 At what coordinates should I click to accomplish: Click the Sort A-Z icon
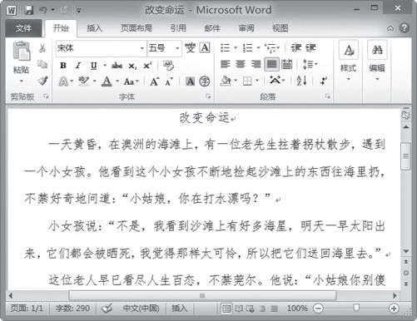pos(301,81)
